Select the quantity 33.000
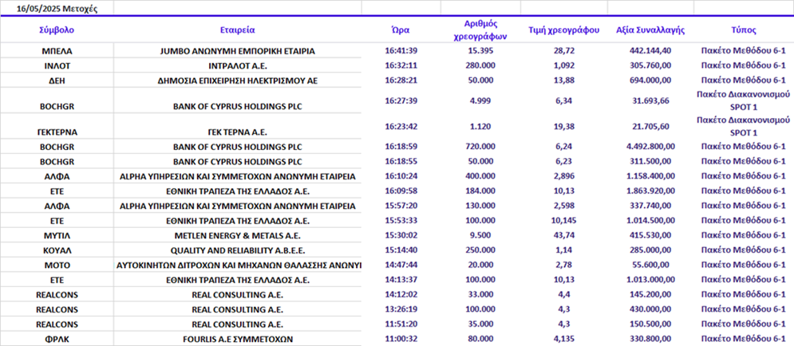The image size is (794, 346). 480,294
